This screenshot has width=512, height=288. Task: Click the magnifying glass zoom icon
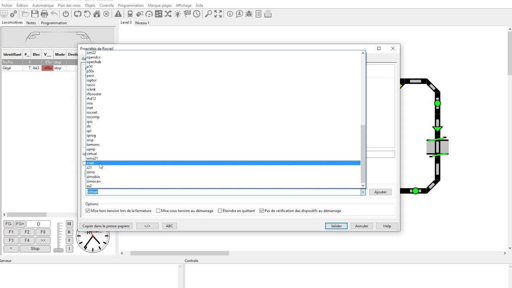[x=208, y=14]
